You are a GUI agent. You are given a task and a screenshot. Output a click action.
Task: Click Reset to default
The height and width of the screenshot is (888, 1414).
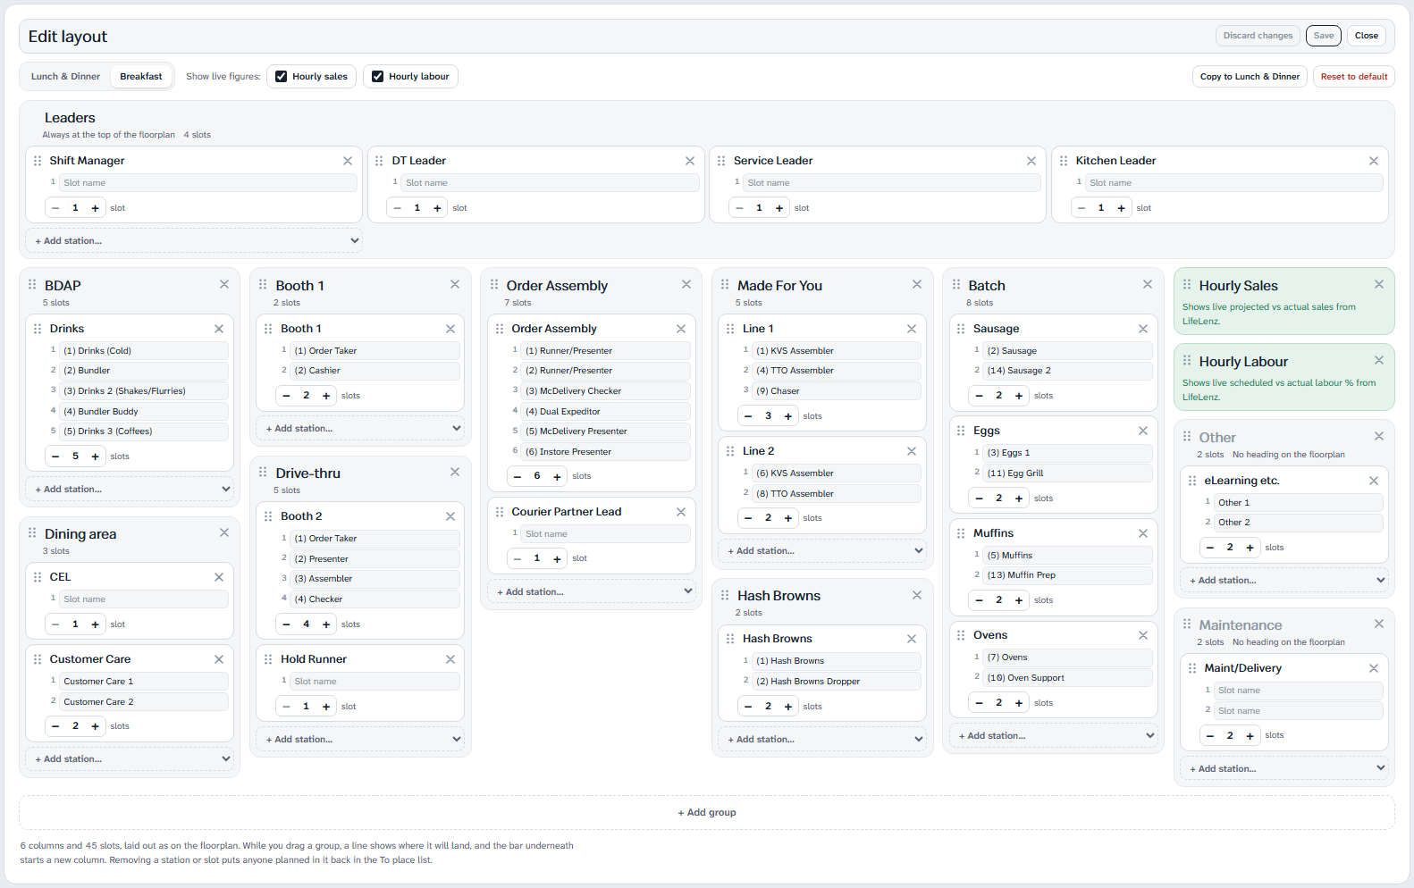(1354, 77)
